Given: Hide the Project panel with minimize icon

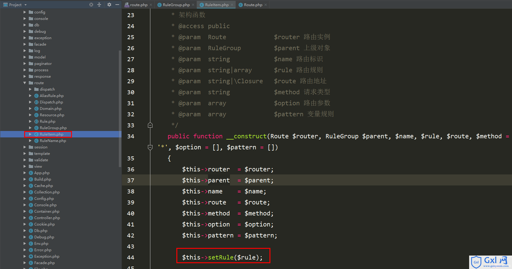Looking at the screenshot, I should [x=117, y=5].
